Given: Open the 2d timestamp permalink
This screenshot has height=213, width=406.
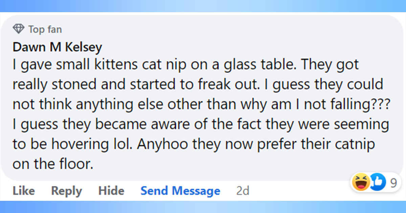Looking at the screenshot, I should (x=243, y=191).
